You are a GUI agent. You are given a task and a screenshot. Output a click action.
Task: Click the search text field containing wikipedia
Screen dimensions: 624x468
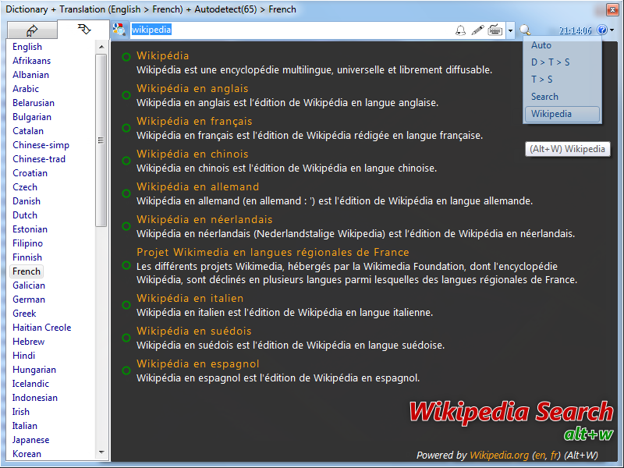pos(292,30)
